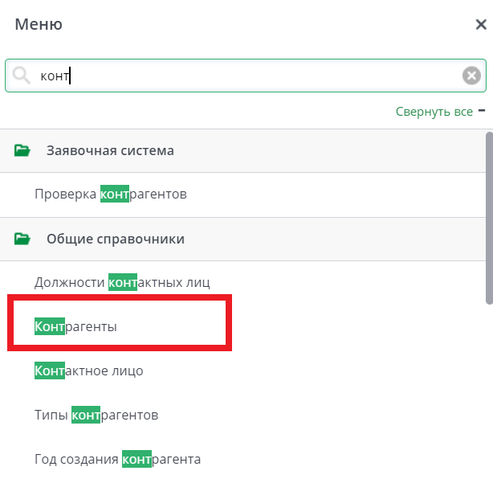Open 'Проверка контрагентов' menu item
Viewport: 493px width, 479px height.
pos(111,194)
